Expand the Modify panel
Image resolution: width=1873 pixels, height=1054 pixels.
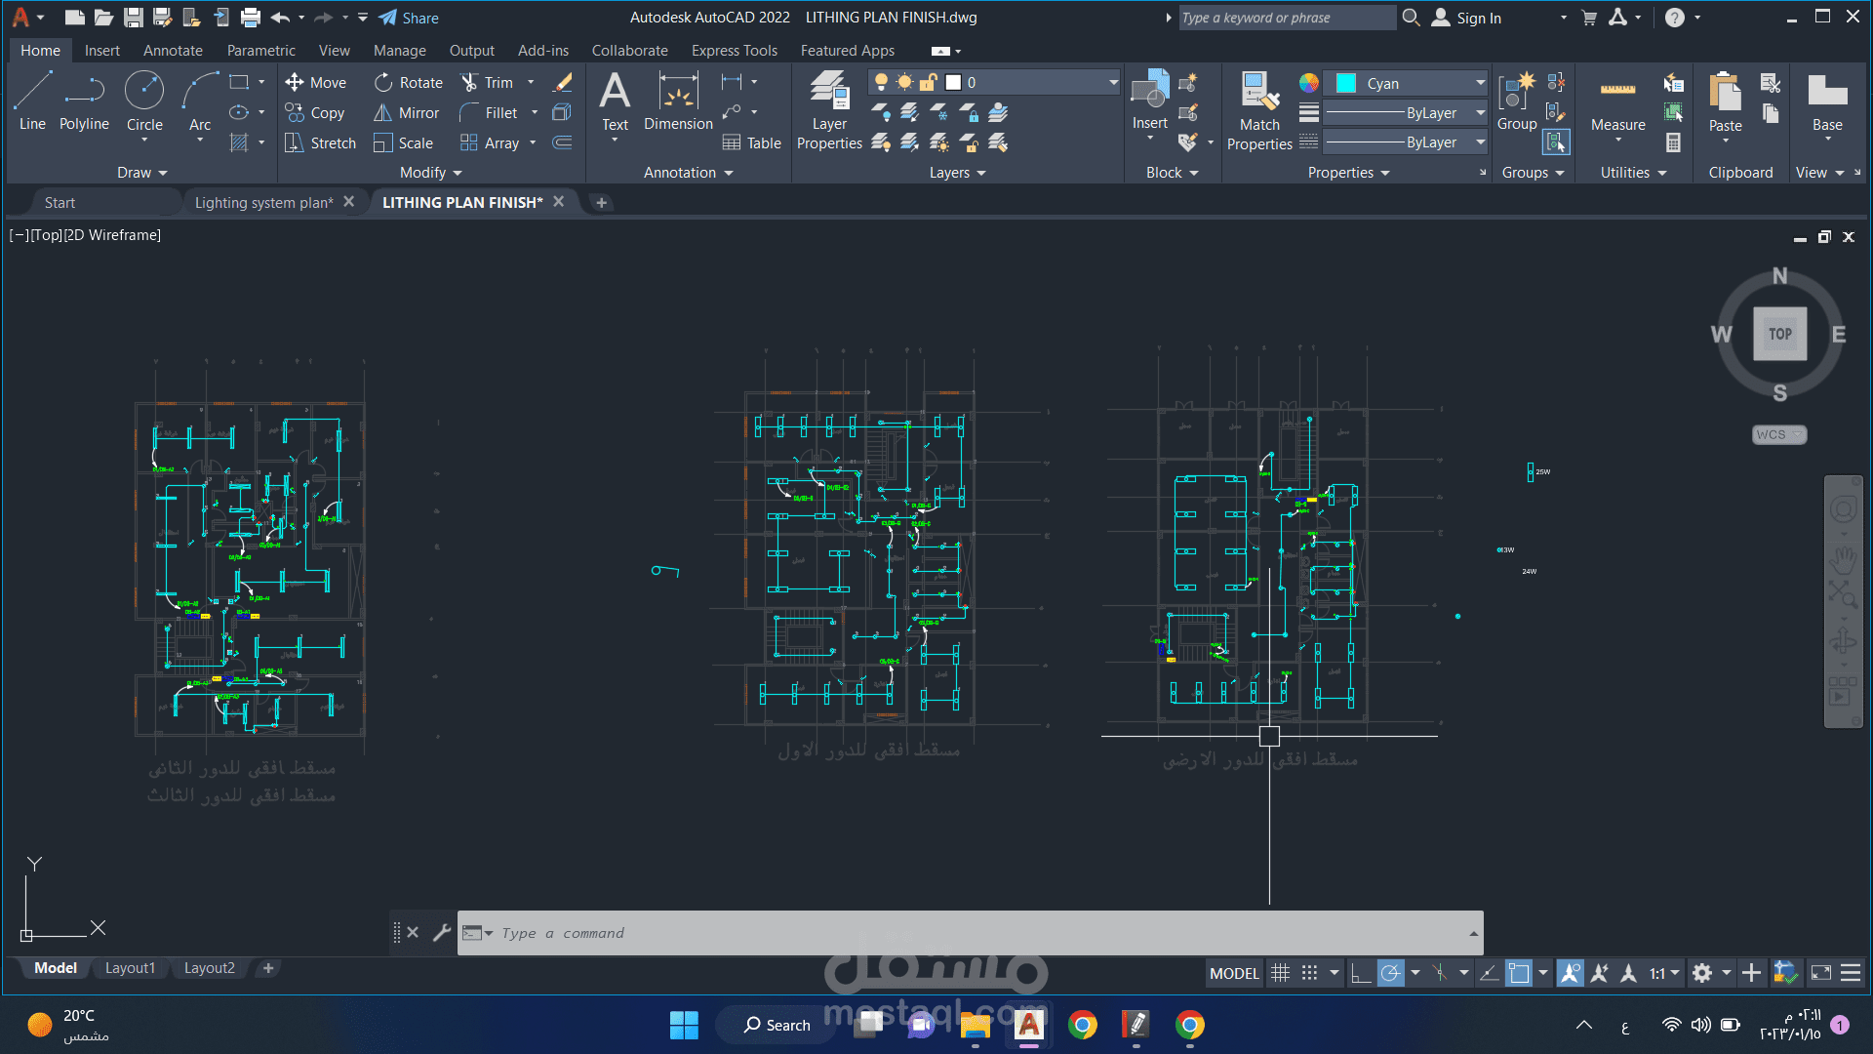431,173
